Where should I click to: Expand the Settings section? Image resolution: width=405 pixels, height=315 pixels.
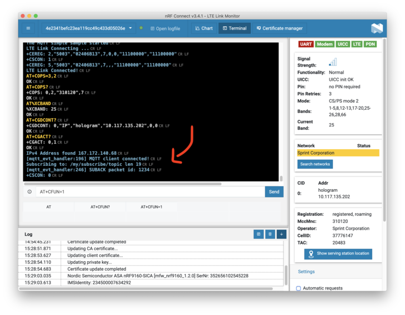click(x=306, y=272)
